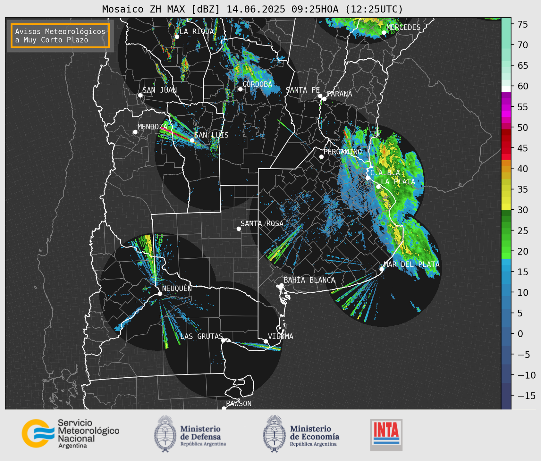Click the Servicio Meteorológico Nacional logo

tap(71, 433)
